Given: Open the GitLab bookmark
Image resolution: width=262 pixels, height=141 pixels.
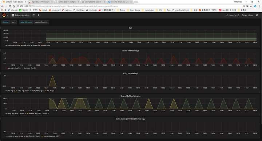Looking at the screenshot, I should (43, 10).
